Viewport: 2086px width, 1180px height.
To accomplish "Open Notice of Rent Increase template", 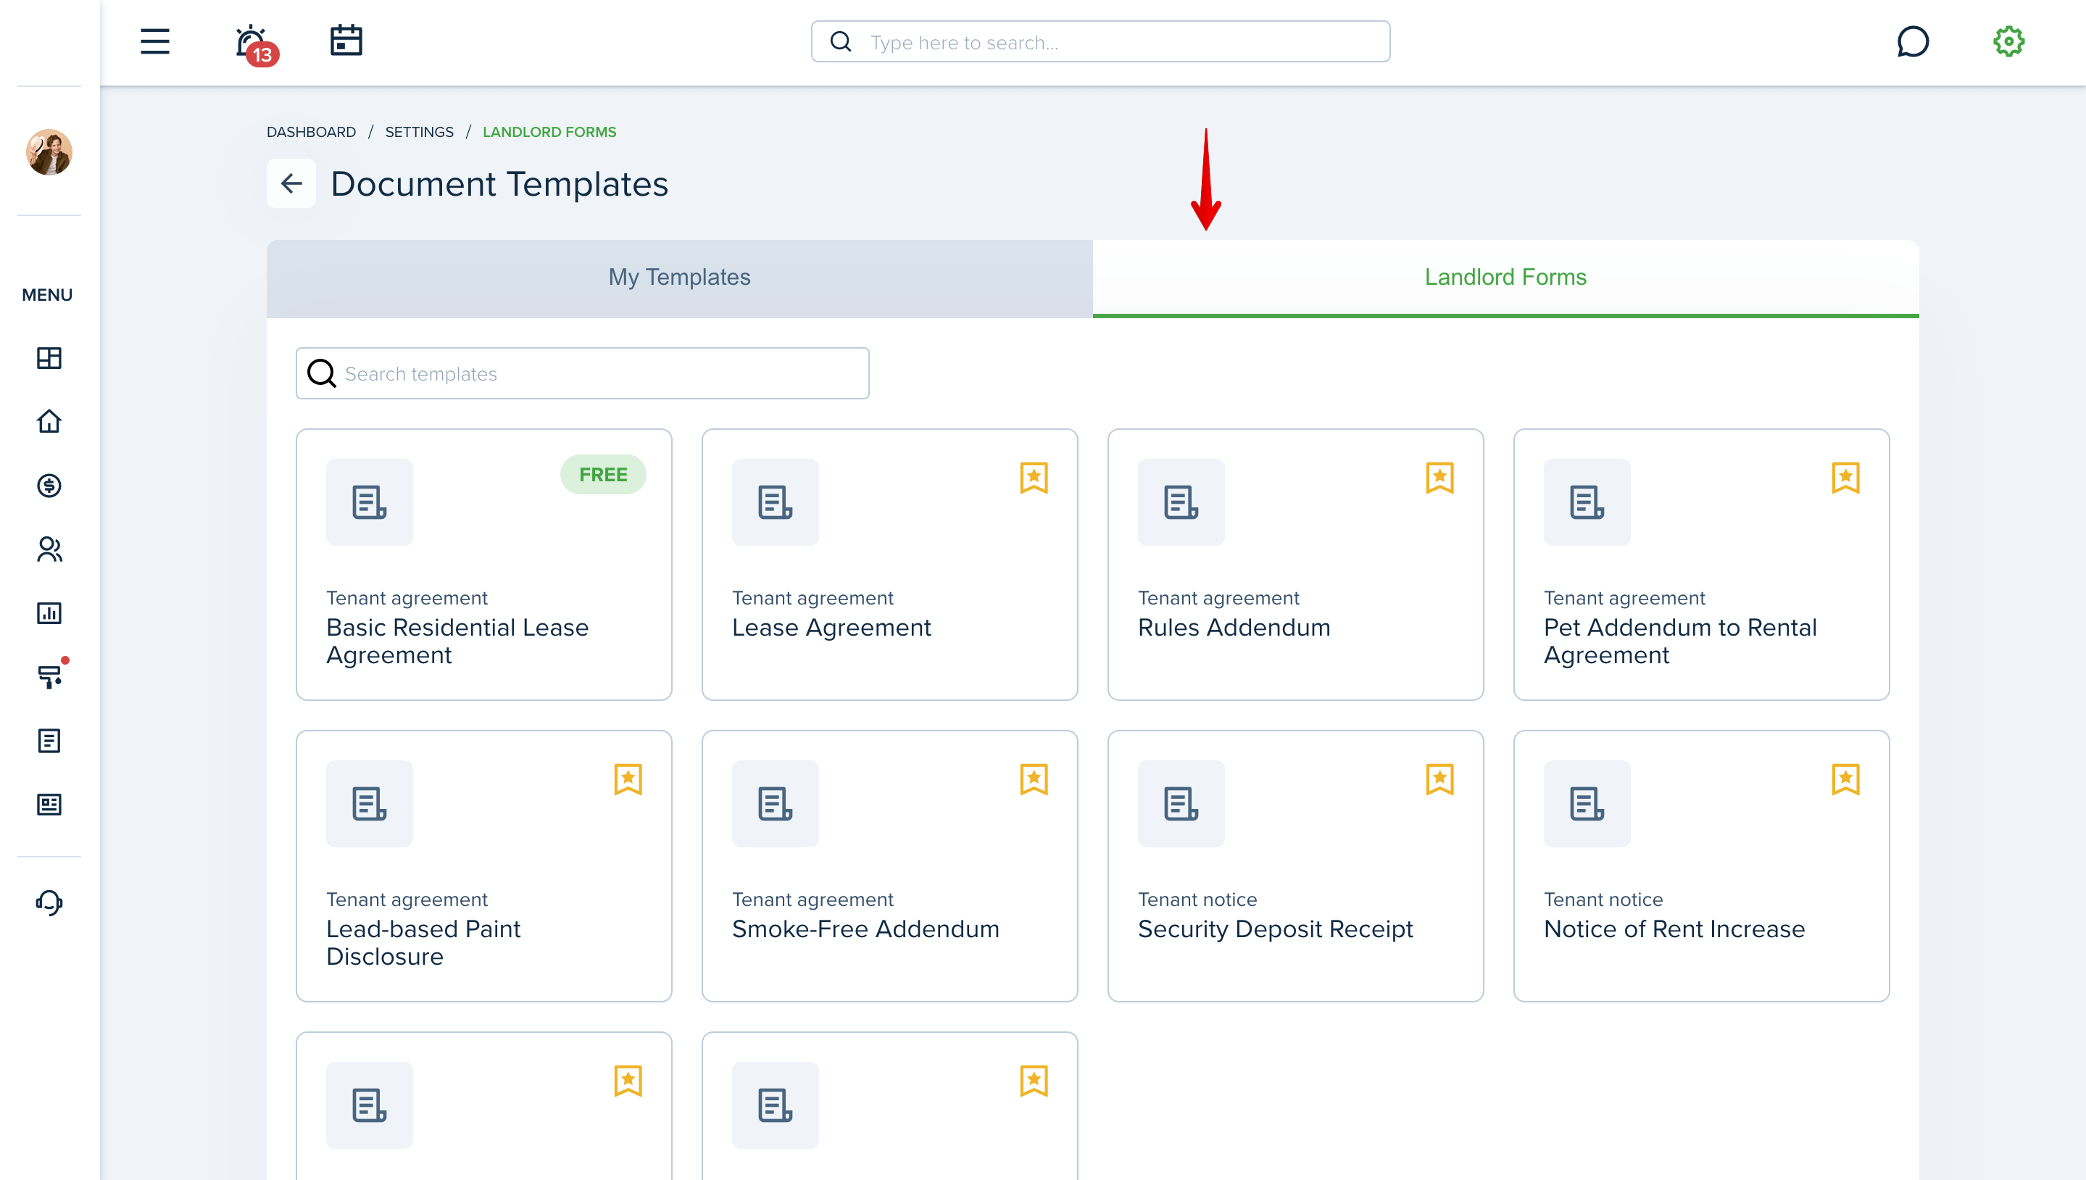I will (x=1702, y=866).
